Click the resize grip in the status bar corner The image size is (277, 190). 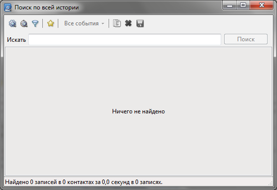click(x=271, y=183)
